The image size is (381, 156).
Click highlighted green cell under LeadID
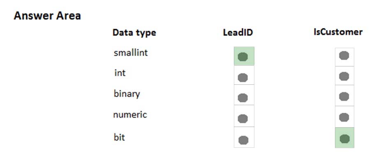[x=244, y=56]
